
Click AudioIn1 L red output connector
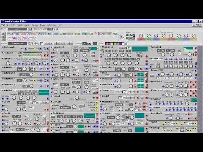click(x=45, y=55)
